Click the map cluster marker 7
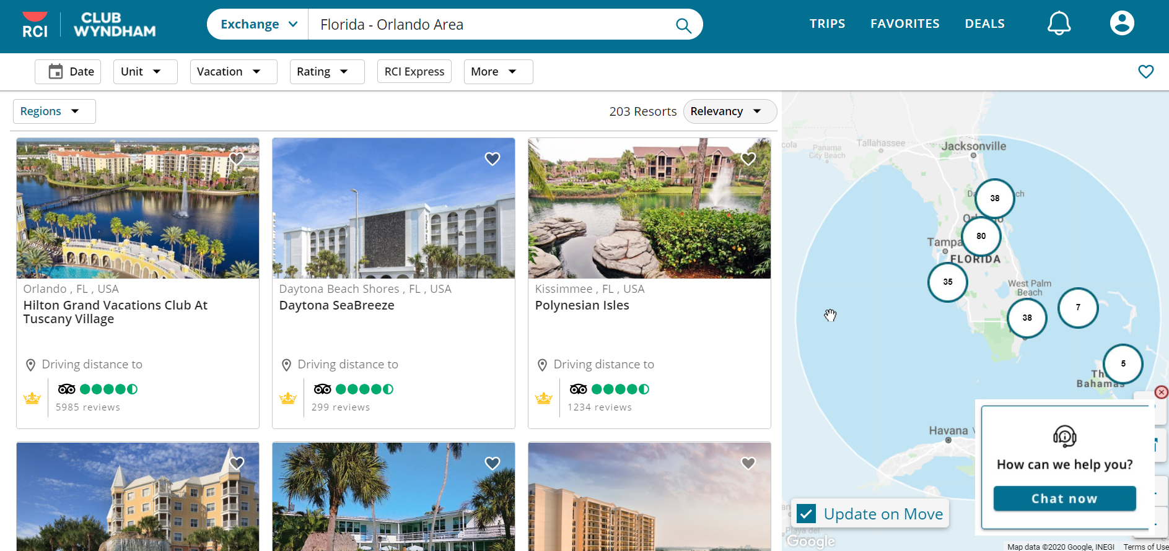This screenshot has height=551, width=1169. (x=1078, y=308)
